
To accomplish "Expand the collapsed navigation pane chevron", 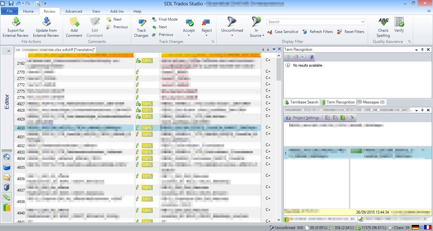I will point(8,51).
